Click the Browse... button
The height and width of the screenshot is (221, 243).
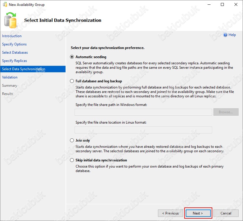click(226, 112)
